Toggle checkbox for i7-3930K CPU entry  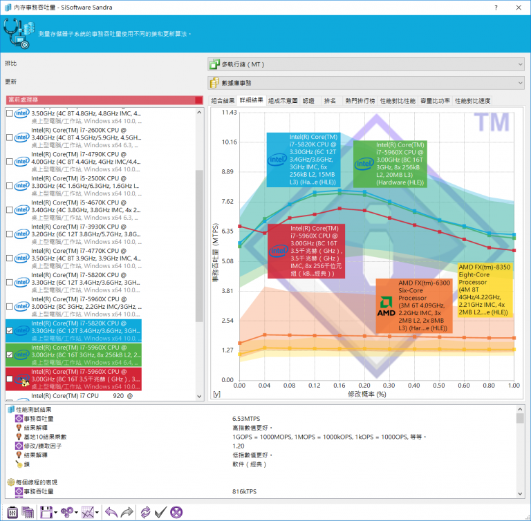click(x=10, y=234)
